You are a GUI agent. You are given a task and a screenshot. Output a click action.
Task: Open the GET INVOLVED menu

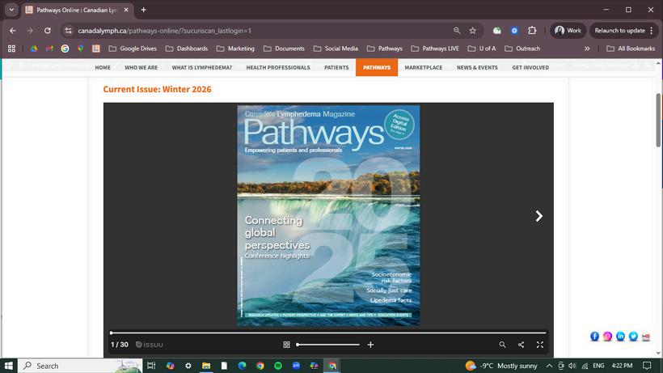[x=530, y=67]
